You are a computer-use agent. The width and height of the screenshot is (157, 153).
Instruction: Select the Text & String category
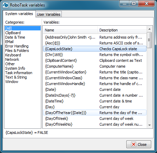click(x=23, y=77)
